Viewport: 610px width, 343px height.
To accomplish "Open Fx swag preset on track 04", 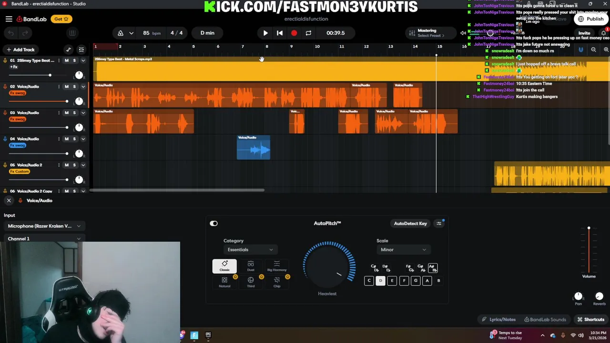I will pos(18,145).
